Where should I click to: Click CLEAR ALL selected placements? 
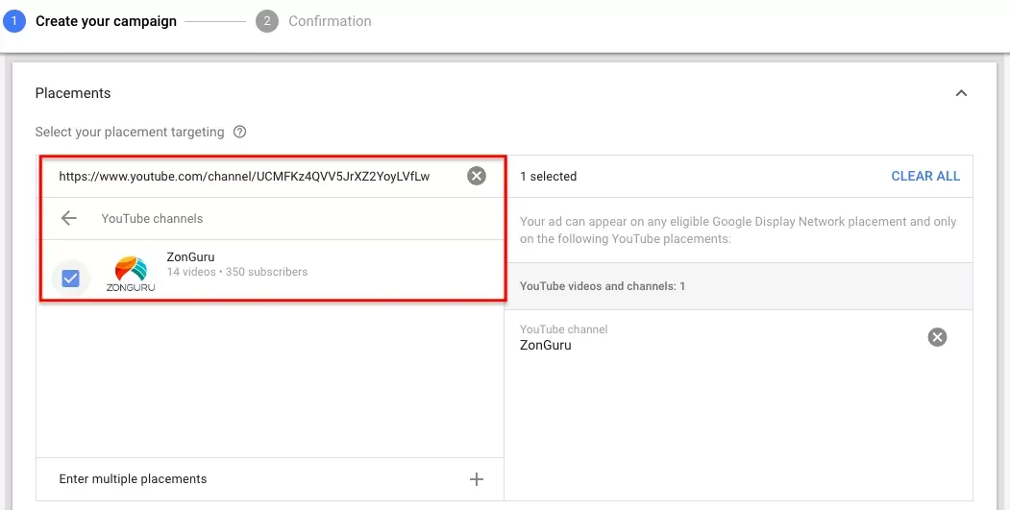click(x=925, y=176)
